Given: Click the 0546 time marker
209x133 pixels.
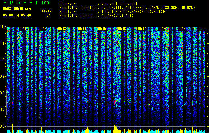Looking at the screenshot, I should coord(122,29).
